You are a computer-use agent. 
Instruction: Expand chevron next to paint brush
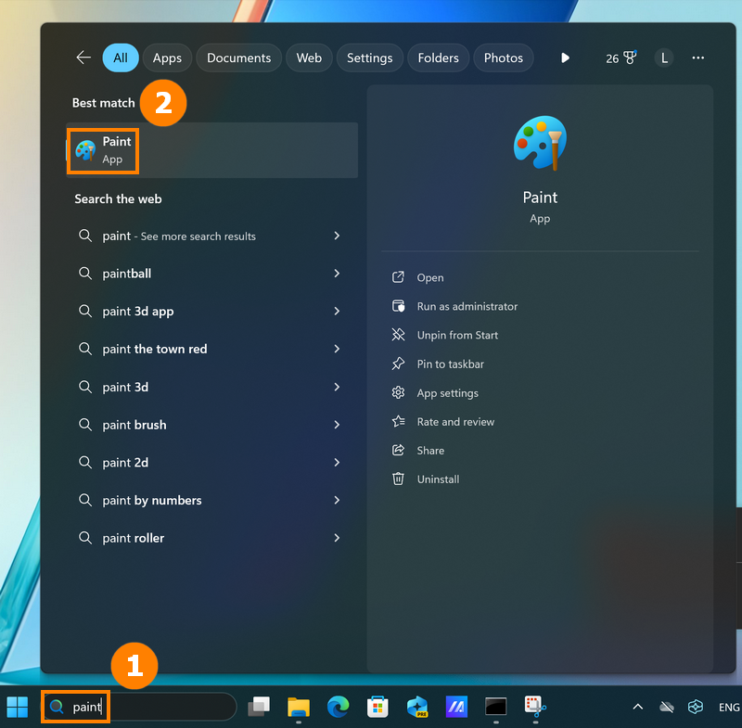337,425
